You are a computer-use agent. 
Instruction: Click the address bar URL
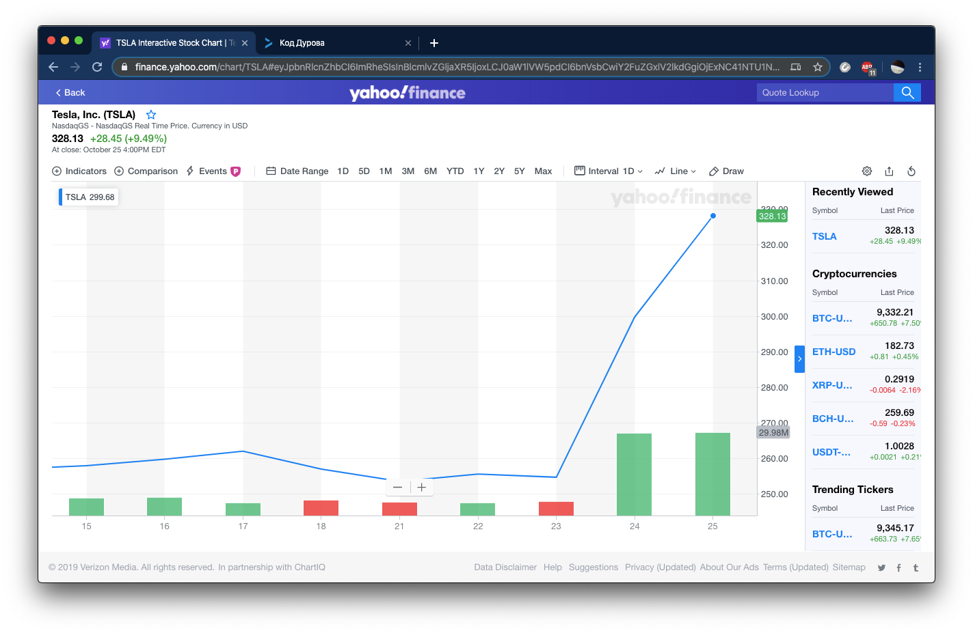(457, 67)
